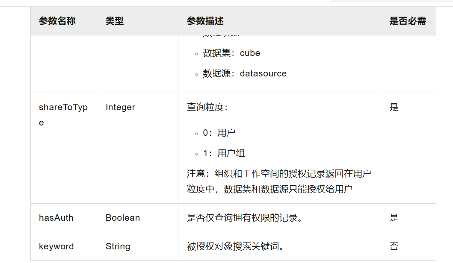Click 是 in the shareToType row
The width and height of the screenshot is (453, 263).
click(394, 107)
